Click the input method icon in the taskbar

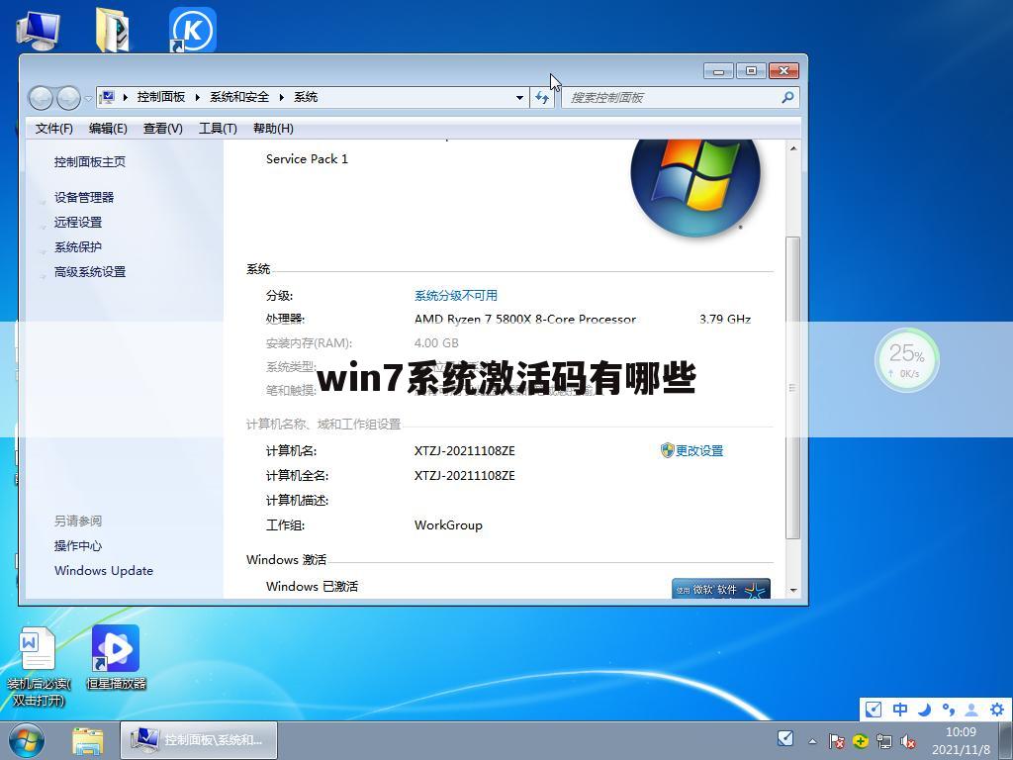coord(784,738)
